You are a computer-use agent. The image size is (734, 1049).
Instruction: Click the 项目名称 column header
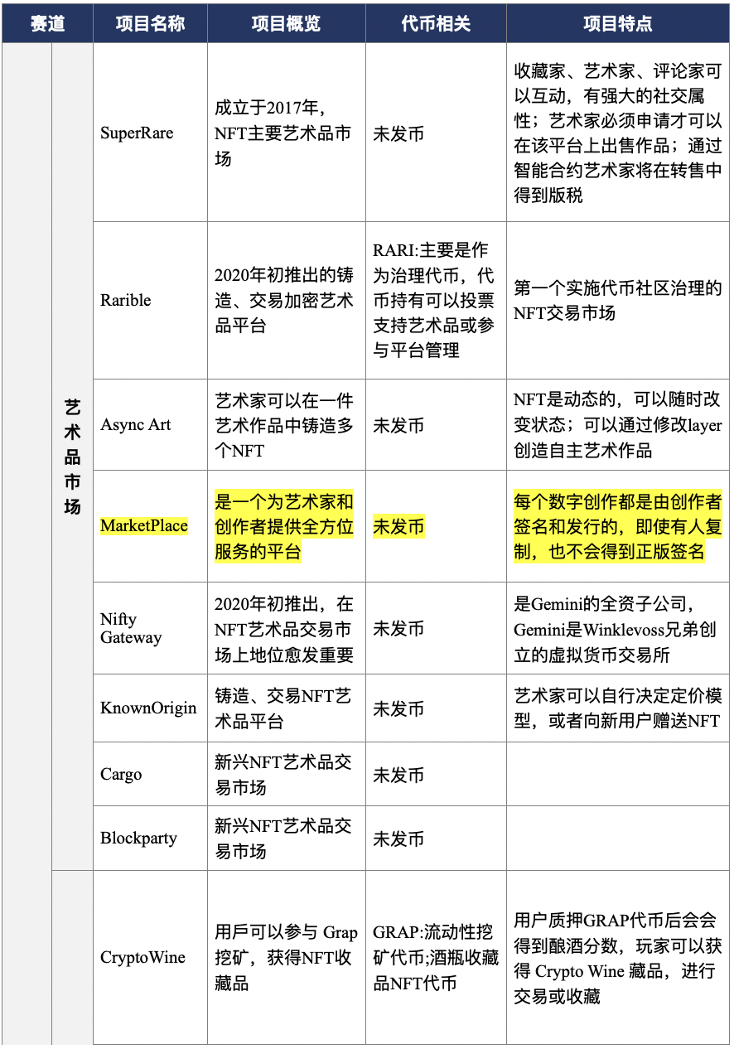pos(150,23)
